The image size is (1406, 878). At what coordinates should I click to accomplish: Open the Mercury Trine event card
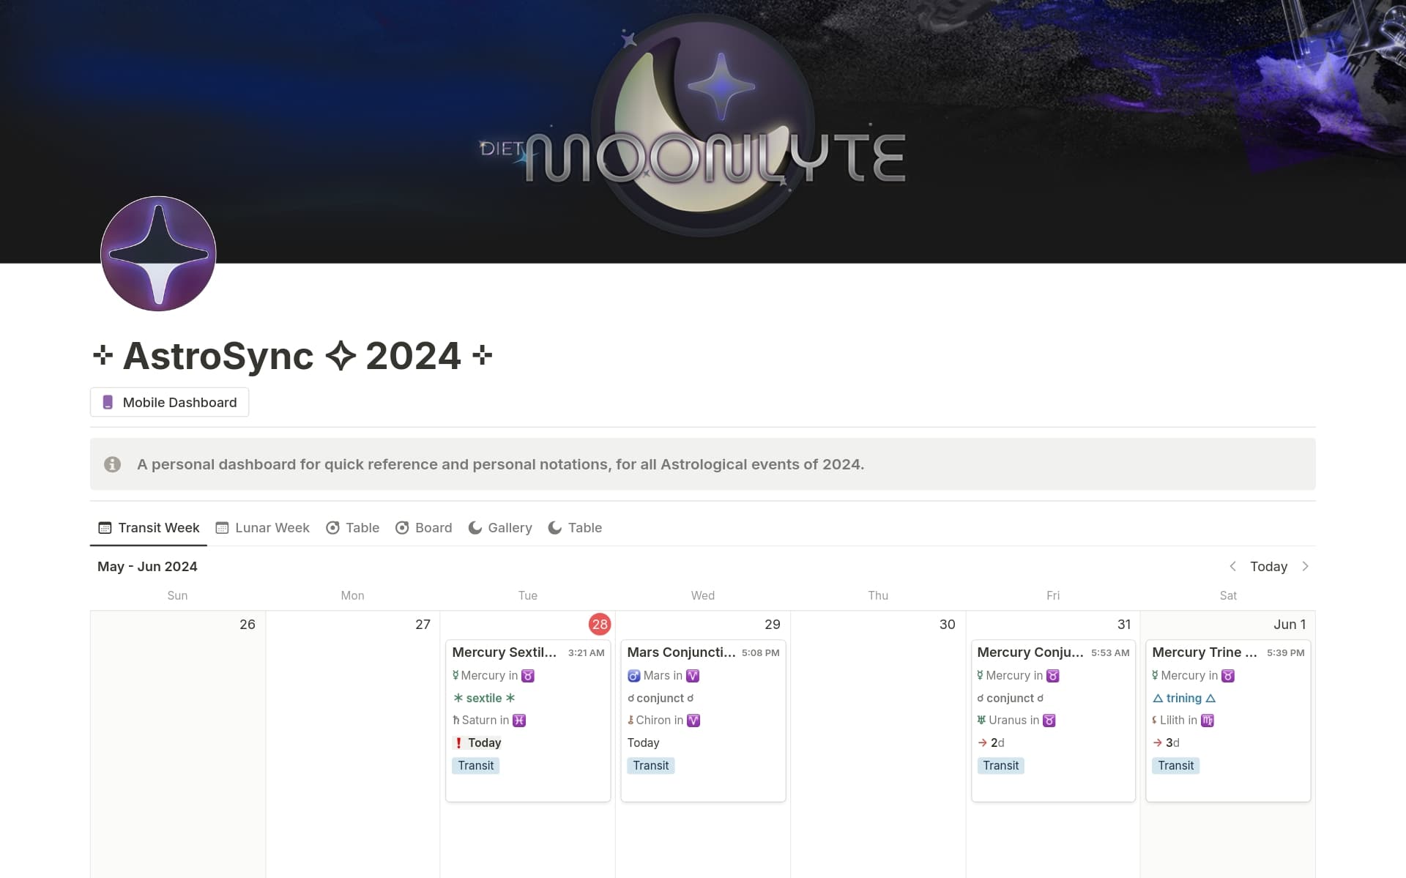click(1204, 652)
